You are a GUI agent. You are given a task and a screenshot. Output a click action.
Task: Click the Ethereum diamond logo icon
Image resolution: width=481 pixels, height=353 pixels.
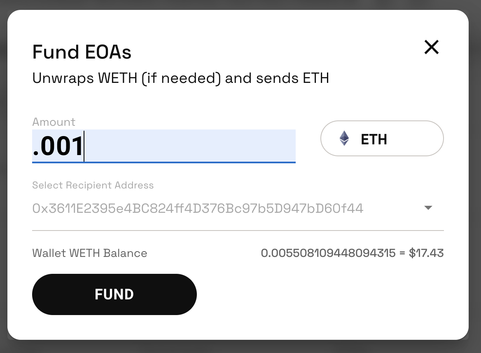pos(344,139)
